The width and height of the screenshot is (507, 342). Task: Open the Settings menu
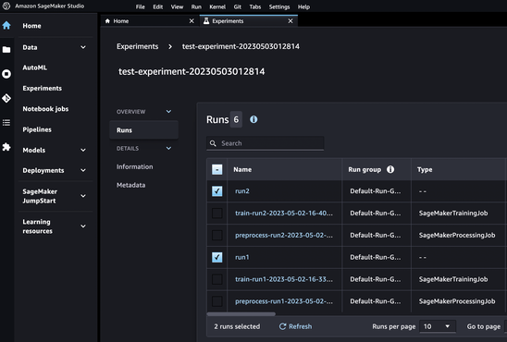279,6
